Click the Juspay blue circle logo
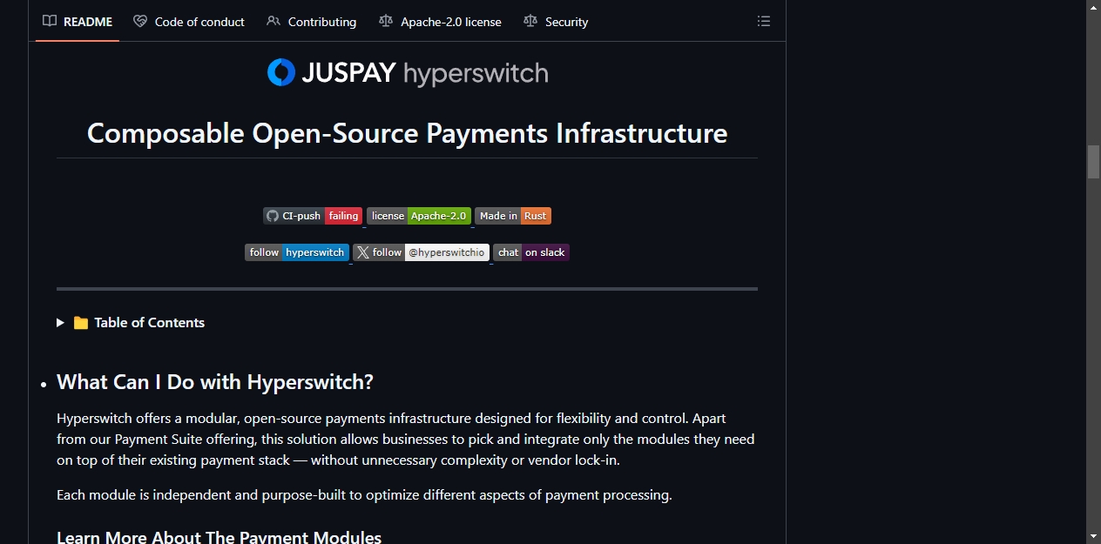1101x544 pixels. (281, 72)
